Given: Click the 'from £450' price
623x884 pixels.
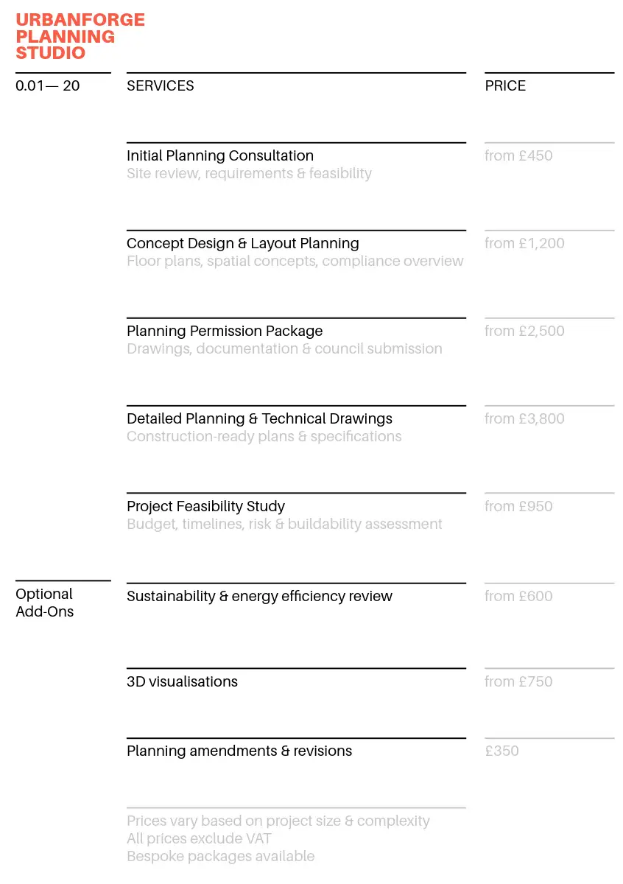Looking at the screenshot, I should pyautogui.click(x=518, y=156).
